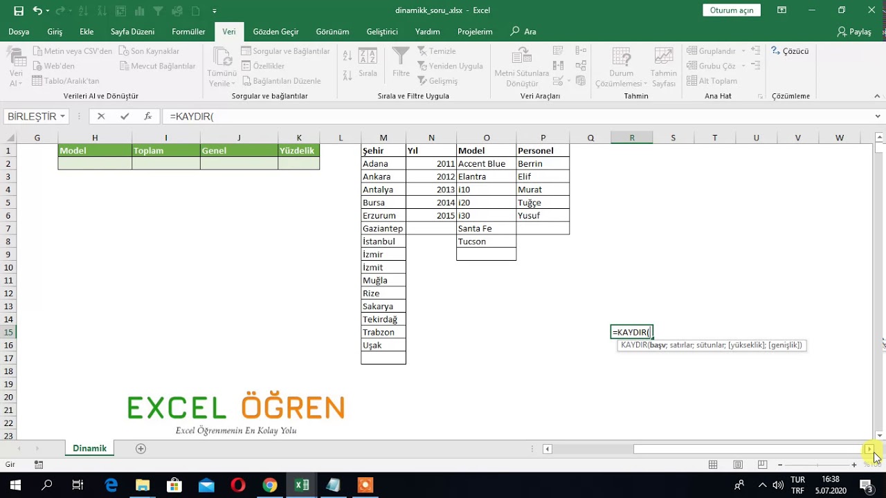886x498 pixels.
Task: Open Durum Çözümlemesi dropdown
Action: (621, 68)
